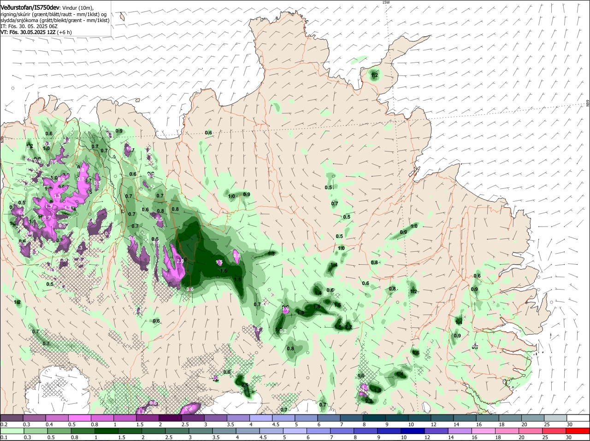
Task: Pick upper legend swatch between 2 and 2.5
Action: point(170,418)
